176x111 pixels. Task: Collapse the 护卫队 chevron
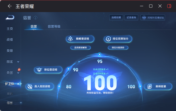18,84
